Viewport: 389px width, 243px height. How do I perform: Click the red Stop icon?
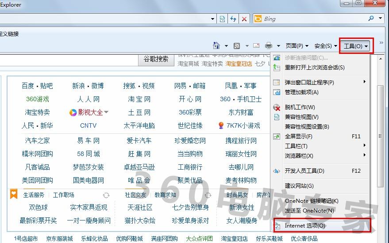click(244, 19)
